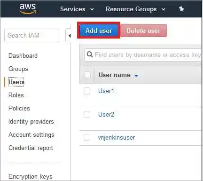Focus the Search IAM field

click(31, 35)
